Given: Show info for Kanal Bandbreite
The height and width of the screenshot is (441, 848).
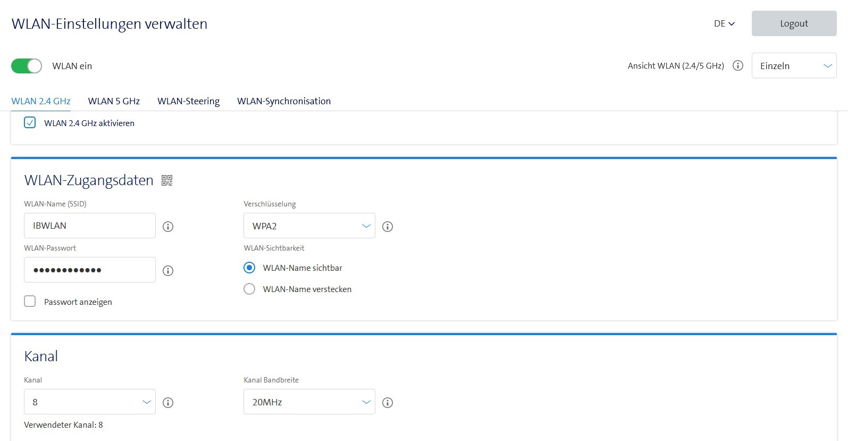Looking at the screenshot, I should pos(388,403).
